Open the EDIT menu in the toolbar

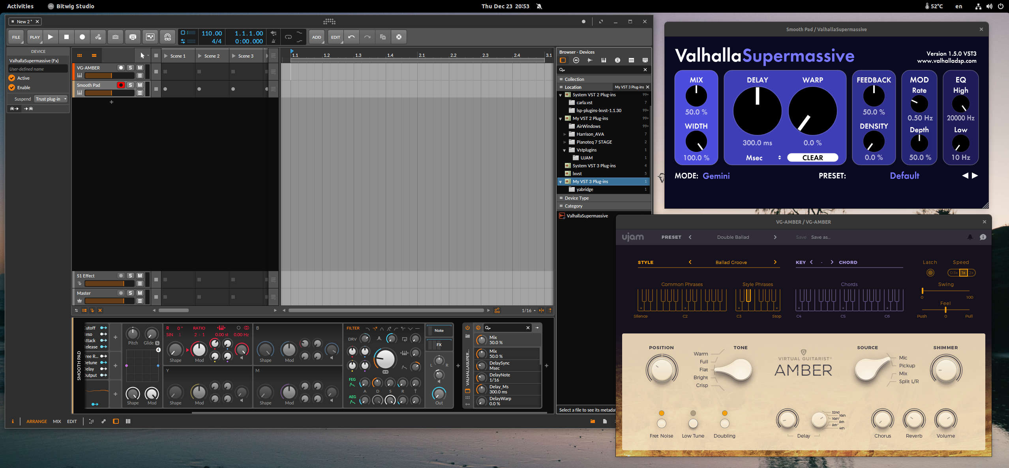(x=336, y=37)
